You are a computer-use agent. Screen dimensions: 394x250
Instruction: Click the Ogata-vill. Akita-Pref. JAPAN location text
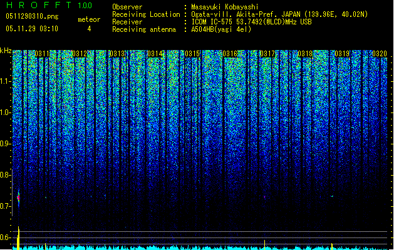point(279,14)
